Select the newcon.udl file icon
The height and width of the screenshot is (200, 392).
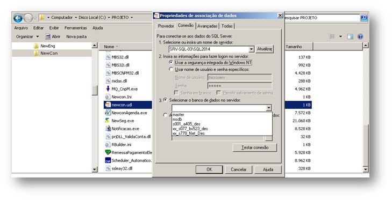108,105
